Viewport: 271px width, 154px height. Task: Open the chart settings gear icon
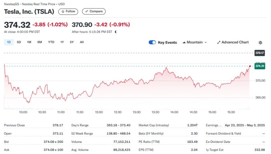(260, 43)
